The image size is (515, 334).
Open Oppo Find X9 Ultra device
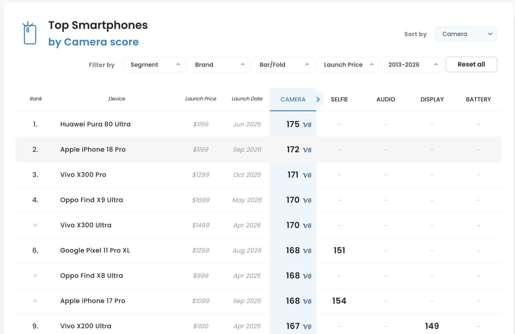tap(91, 200)
